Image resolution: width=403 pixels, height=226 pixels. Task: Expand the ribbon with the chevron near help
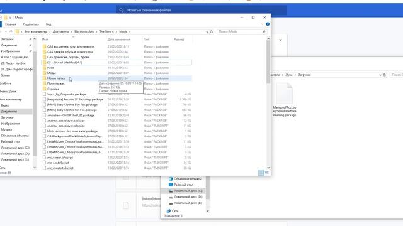coord(262,24)
